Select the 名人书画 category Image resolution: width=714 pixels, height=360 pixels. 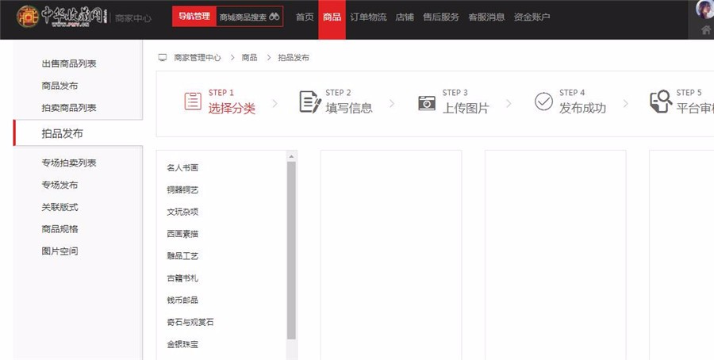[x=182, y=168]
